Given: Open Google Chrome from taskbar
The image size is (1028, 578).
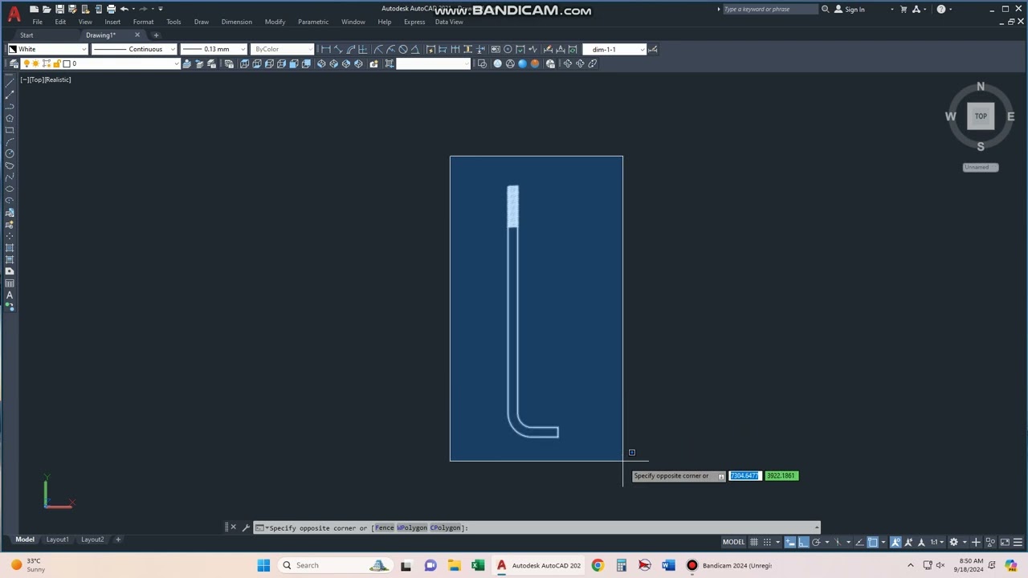Looking at the screenshot, I should 598,565.
